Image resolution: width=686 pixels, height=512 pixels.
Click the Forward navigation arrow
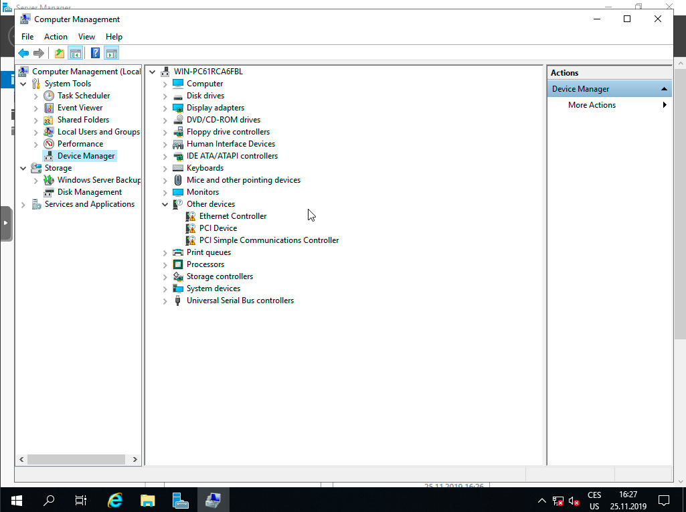tap(38, 53)
